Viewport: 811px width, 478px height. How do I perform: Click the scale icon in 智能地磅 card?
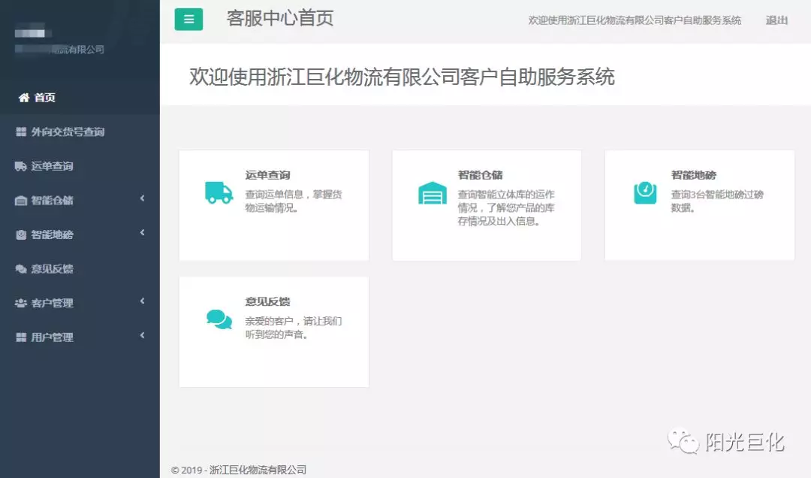point(645,192)
